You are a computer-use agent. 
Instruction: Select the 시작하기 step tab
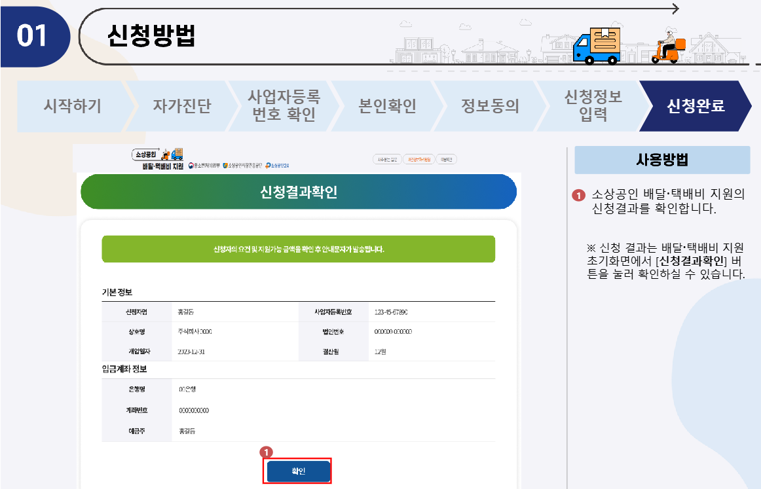point(73,106)
